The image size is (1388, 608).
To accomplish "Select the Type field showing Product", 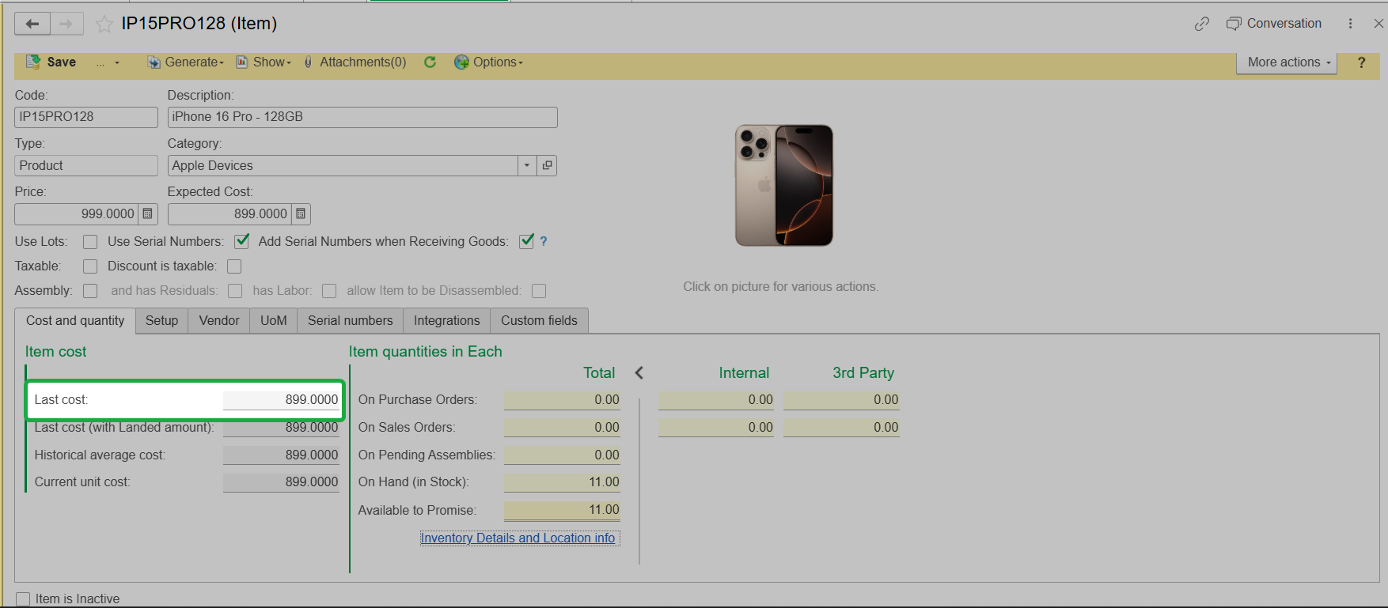I will [x=86, y=166].
